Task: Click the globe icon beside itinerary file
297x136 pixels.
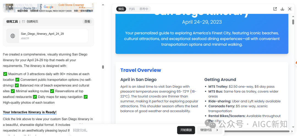Action: [13, 36]
